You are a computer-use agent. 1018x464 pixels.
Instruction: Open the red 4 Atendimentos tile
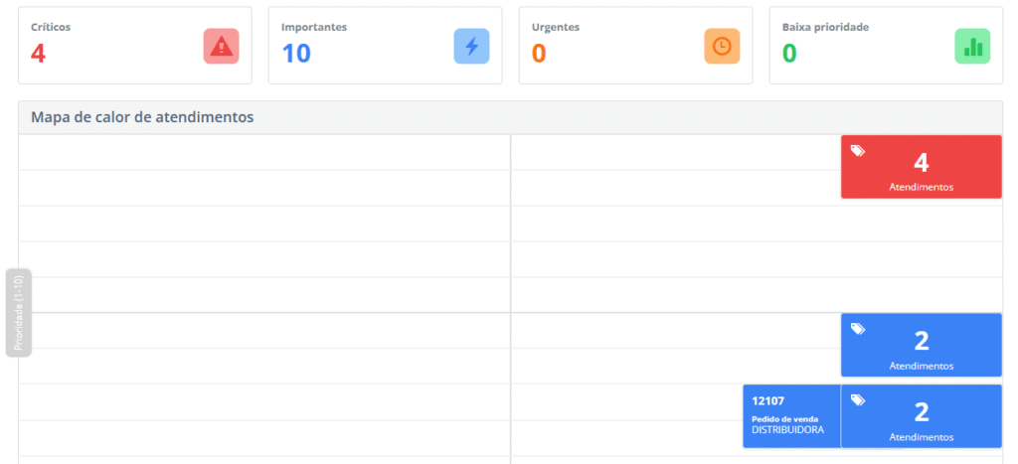pos(921,167)
